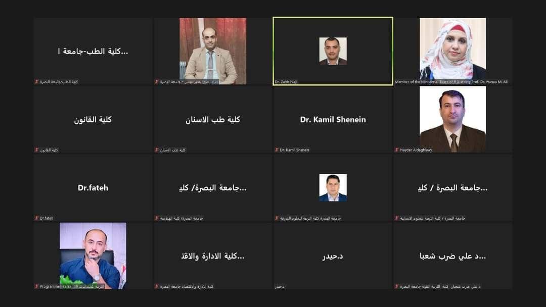546x307 pixels.
Task: Click the man in beige suit photo tile
Action: [213, 51]
